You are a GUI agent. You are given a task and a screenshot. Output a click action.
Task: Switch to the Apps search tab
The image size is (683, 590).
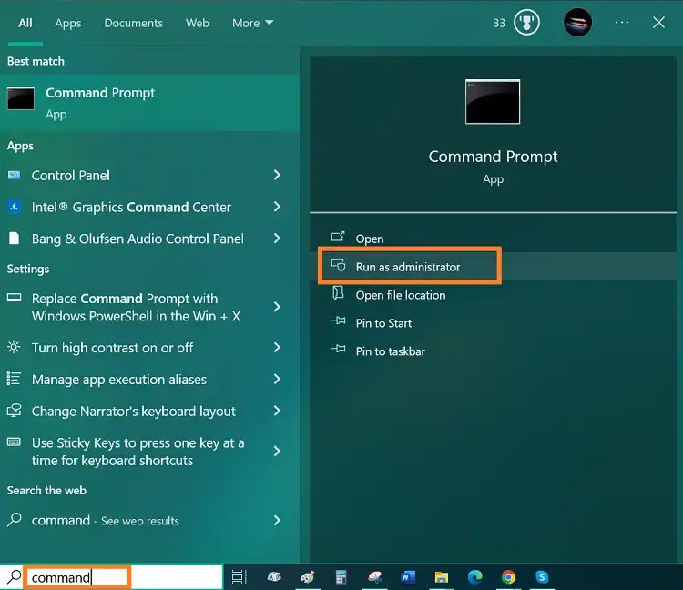tap(68, 23)
